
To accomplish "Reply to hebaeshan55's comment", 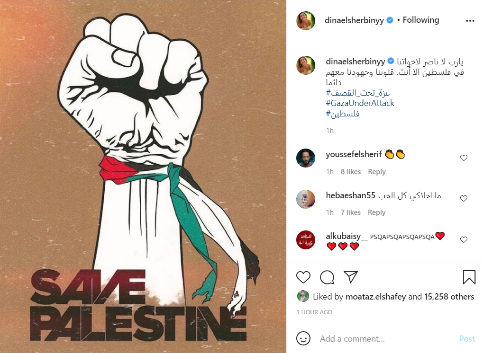I will click(x=377, y=212).
